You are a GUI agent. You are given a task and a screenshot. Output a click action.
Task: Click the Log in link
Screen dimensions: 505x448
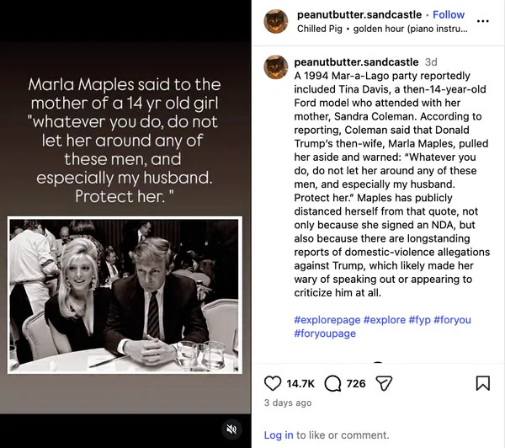(279, 435)
